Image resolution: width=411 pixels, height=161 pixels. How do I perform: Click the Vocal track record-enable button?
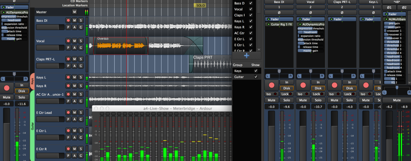(68, 41)
